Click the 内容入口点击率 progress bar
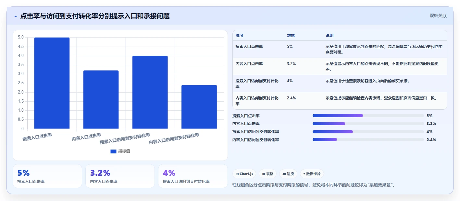Image resolution: width=460 pixels, height=201 pixels. tap(368, 124)
